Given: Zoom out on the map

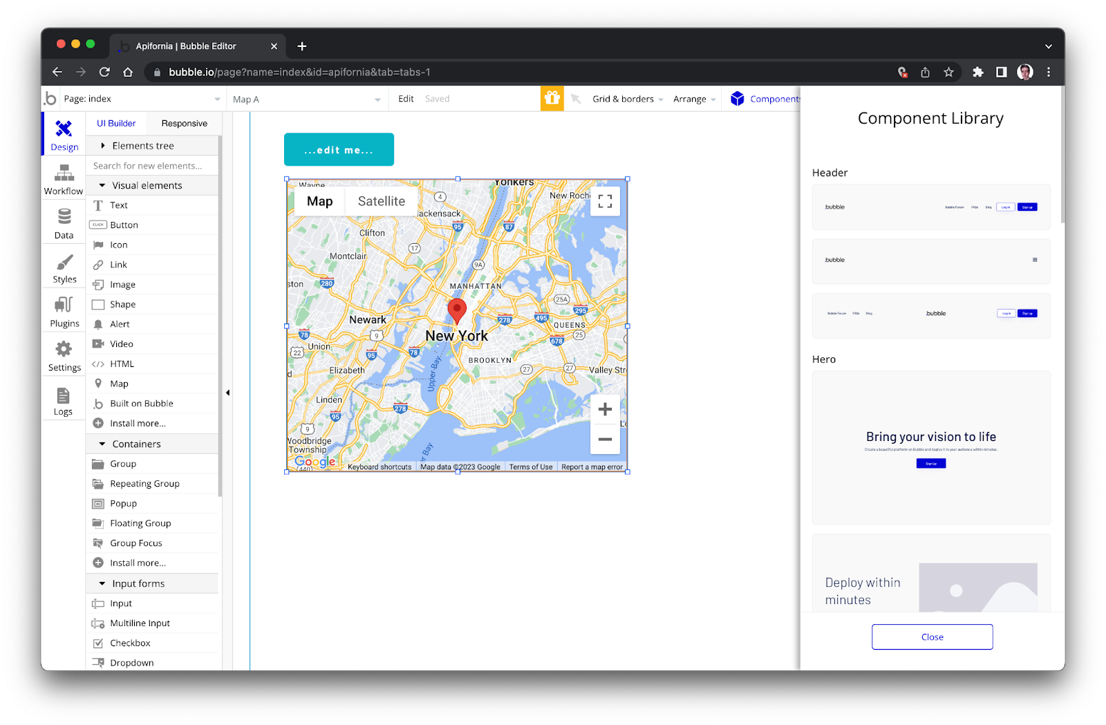Looking at the screenshot, I should [605, 439].
